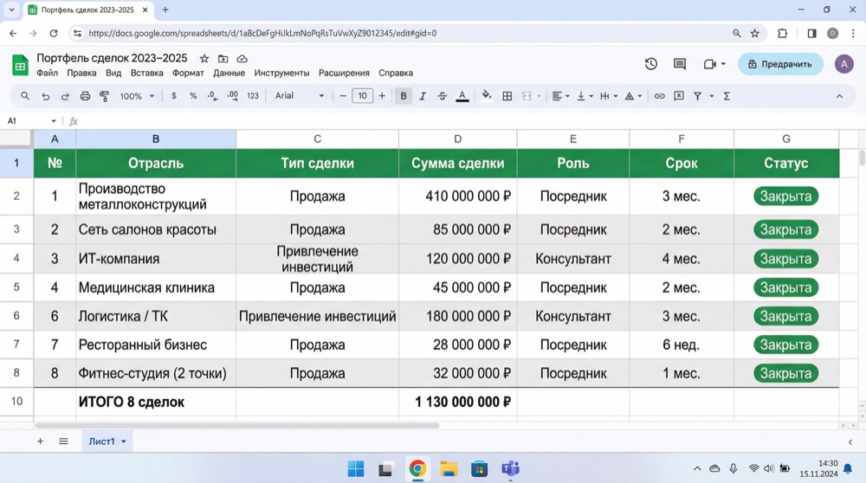Print the spreadsheet with printer icon
This screenshot has width=866, height=483.
(85, 96)
